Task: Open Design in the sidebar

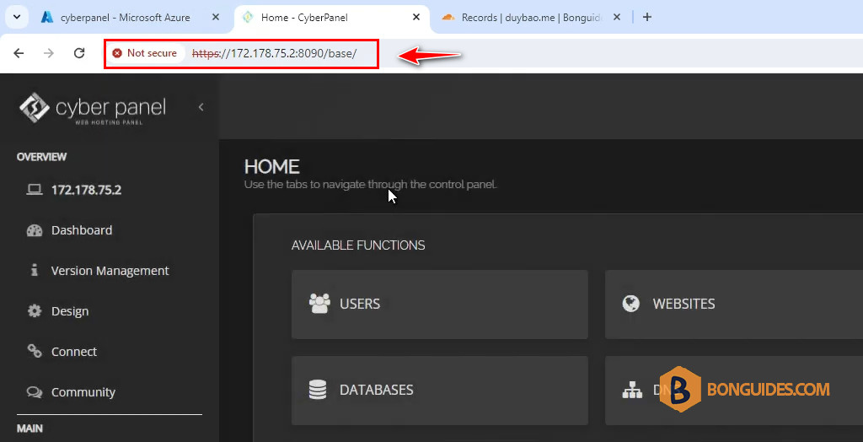Action: [70, 311]
